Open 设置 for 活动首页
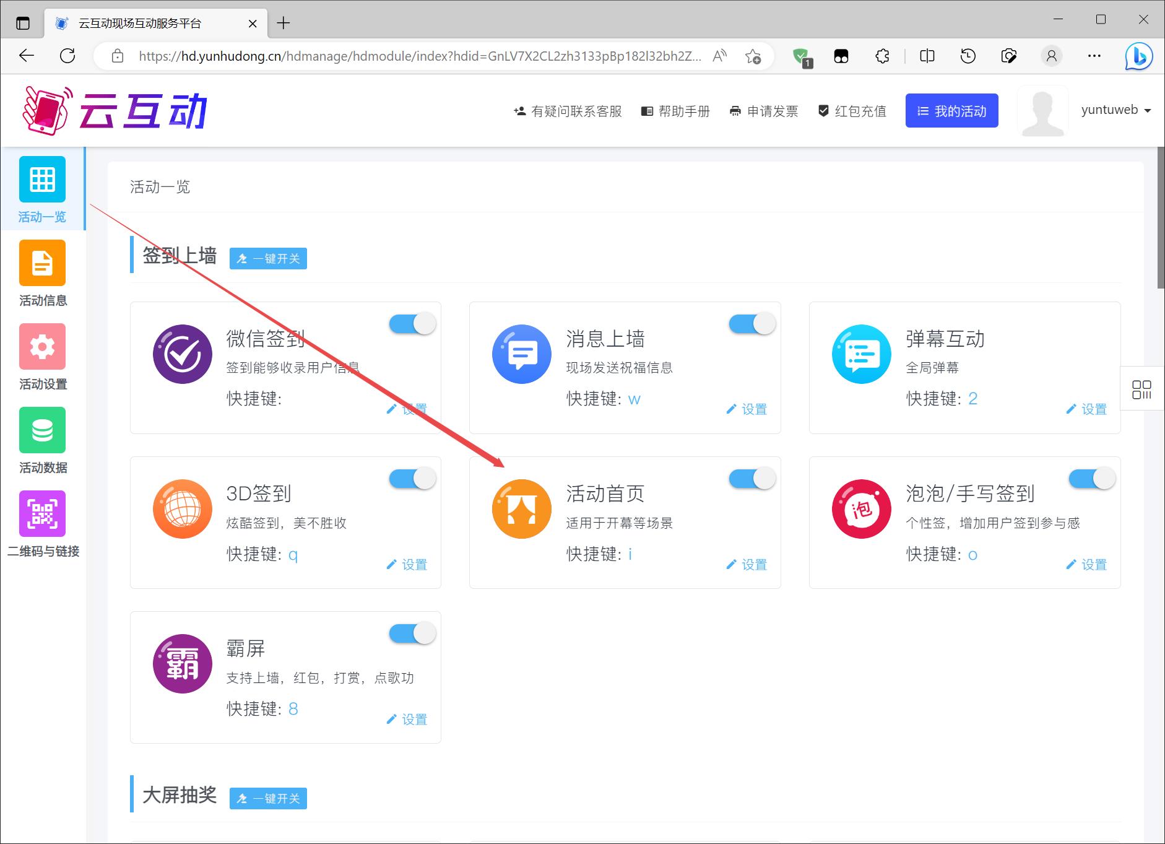Screen dimensions: 1165x844 pyautogui.click(x=747, y=565)
